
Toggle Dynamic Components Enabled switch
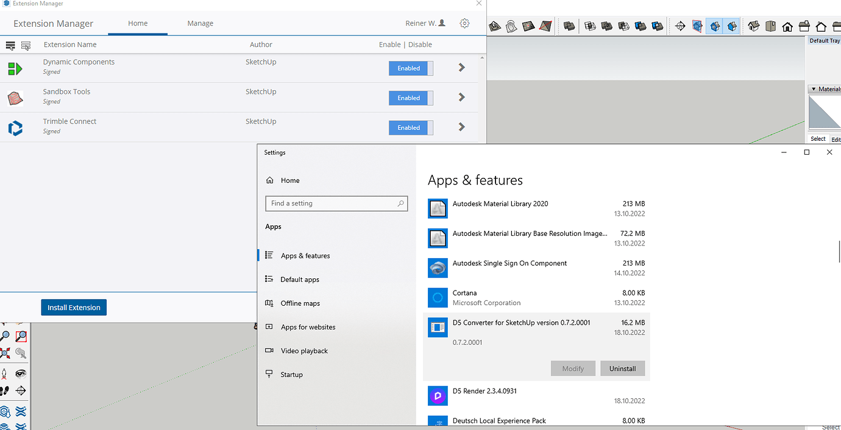coord(411,68)
